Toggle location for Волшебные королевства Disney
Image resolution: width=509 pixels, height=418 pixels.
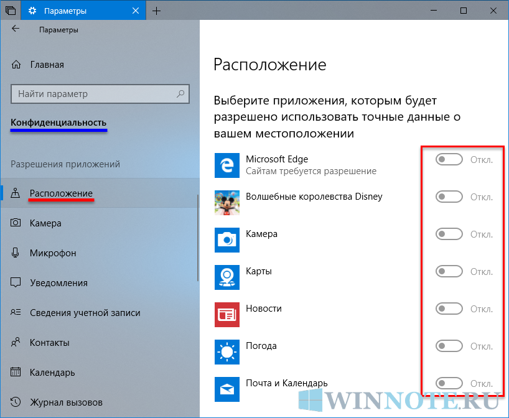point(449,197)
